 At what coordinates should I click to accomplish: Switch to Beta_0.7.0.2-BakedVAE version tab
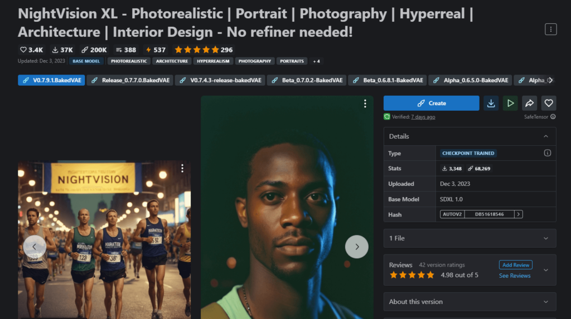(x=307, y=80)
